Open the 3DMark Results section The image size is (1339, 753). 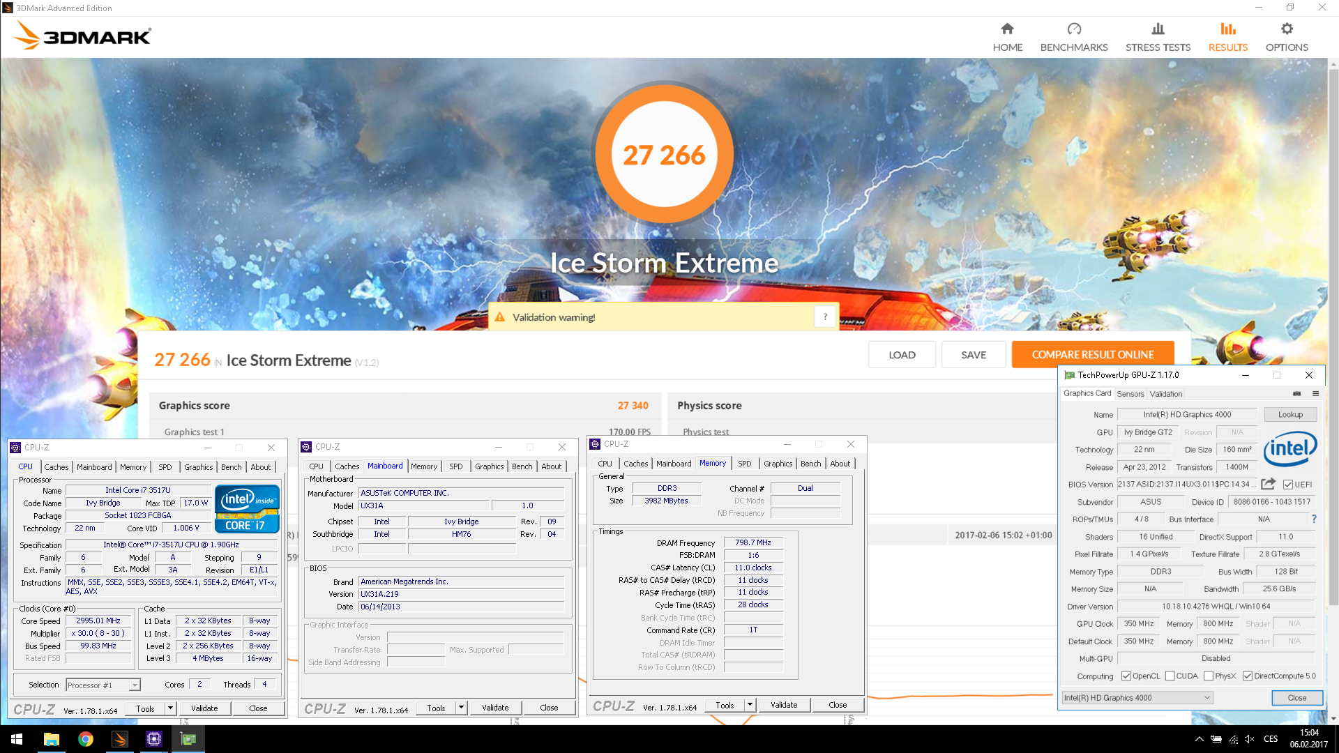(x=1227, y=37)
